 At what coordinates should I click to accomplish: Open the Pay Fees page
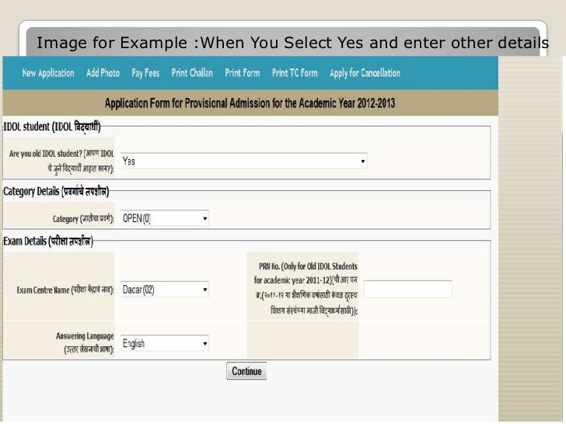(x=145, y=73)
